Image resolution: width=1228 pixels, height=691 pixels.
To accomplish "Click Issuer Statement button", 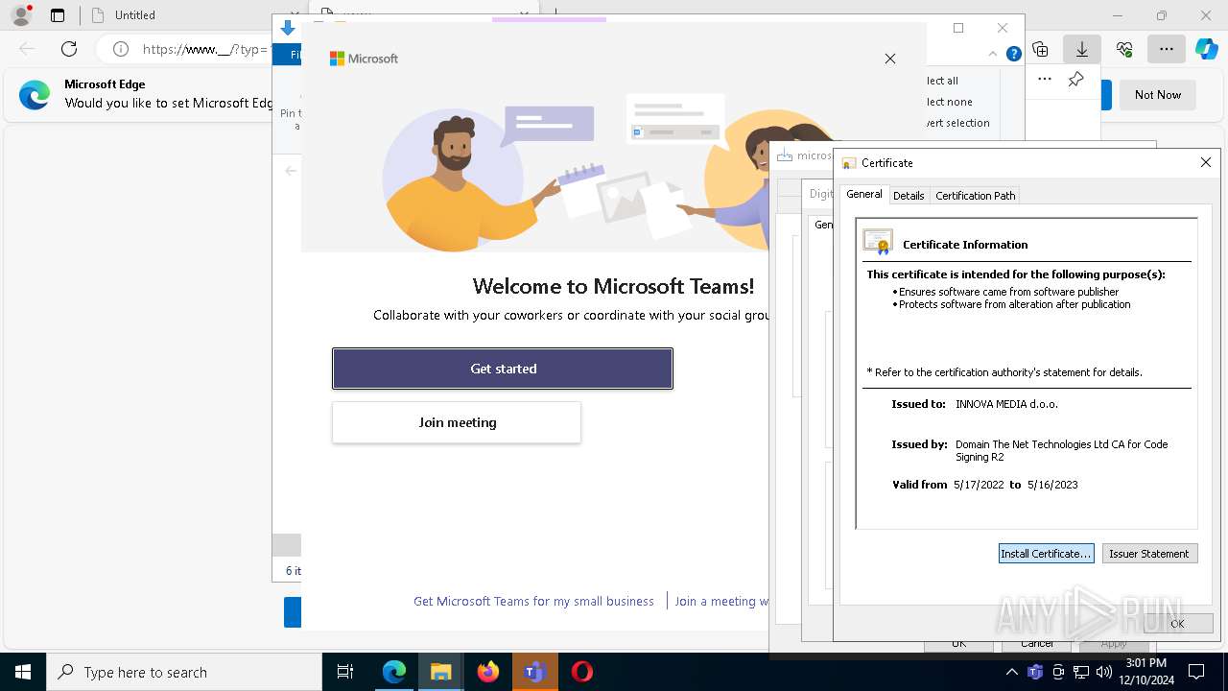I will [x=1149, y=554].
